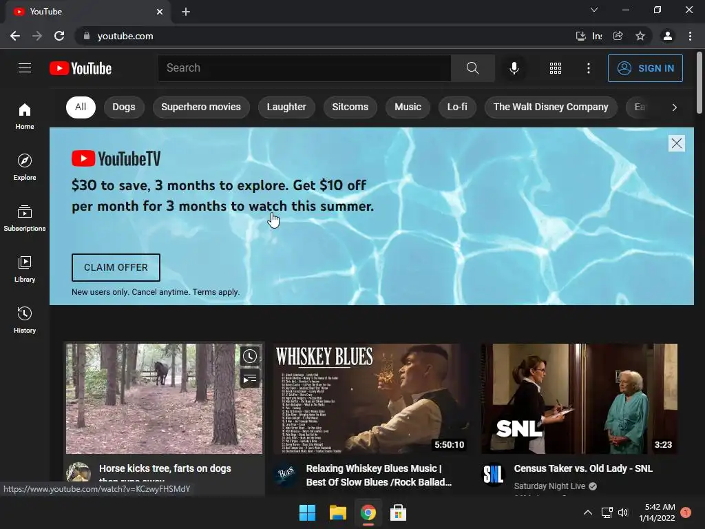Share this page icon in address bar

(618, 36)
